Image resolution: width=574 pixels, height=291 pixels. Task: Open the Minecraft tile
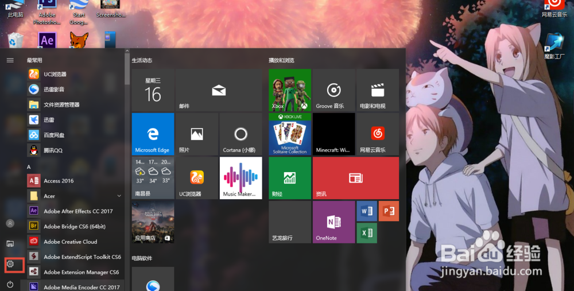pyautogui.click(x=334, y=134)
